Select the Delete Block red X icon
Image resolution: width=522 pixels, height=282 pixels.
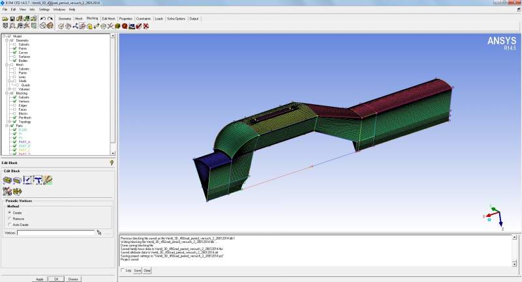click(146, 26)
